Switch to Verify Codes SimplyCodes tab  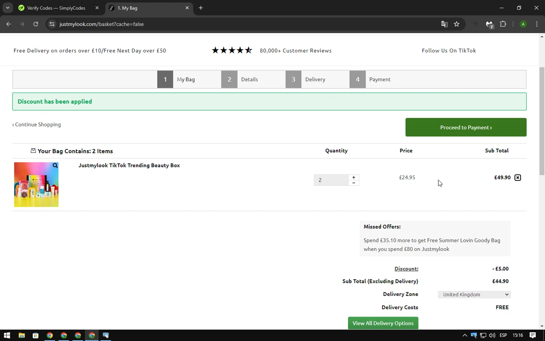tap(56, 8)
